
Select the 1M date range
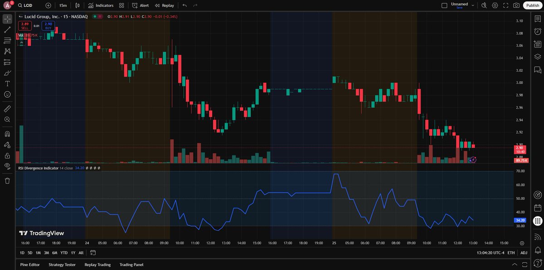(x=38, y=253)
